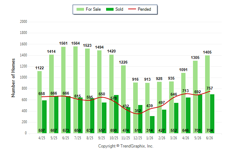Image resolution: width=230 pixels, height=155 pixels.
Task: Click the Copyright TrendGraphix, Inc. text
Action: coord(126,146)
